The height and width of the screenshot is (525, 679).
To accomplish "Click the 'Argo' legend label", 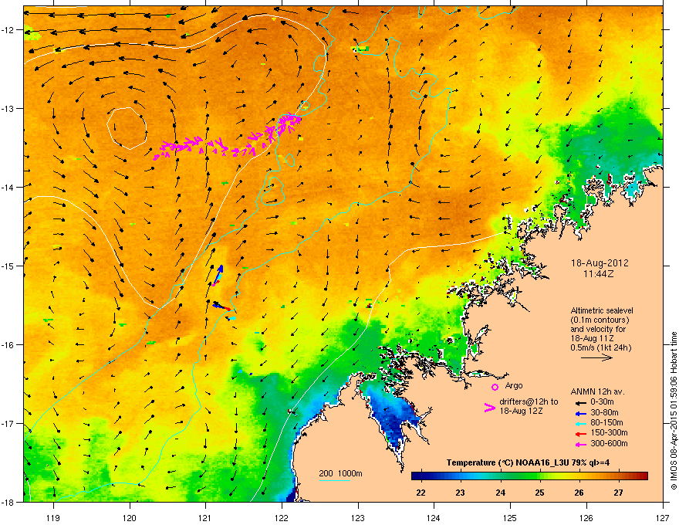I will coord(514,385).
